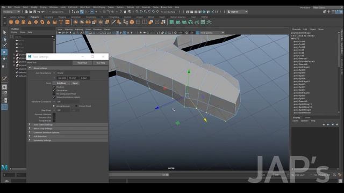
Task: Open the Sign In dropdown
Action: click(237, 12)
